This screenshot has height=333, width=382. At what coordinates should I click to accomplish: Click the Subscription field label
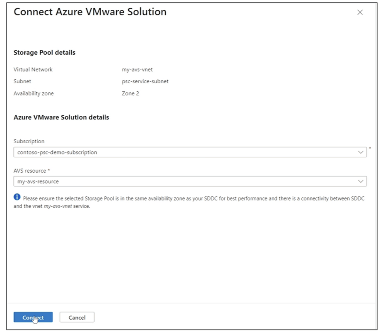[29, 141]
